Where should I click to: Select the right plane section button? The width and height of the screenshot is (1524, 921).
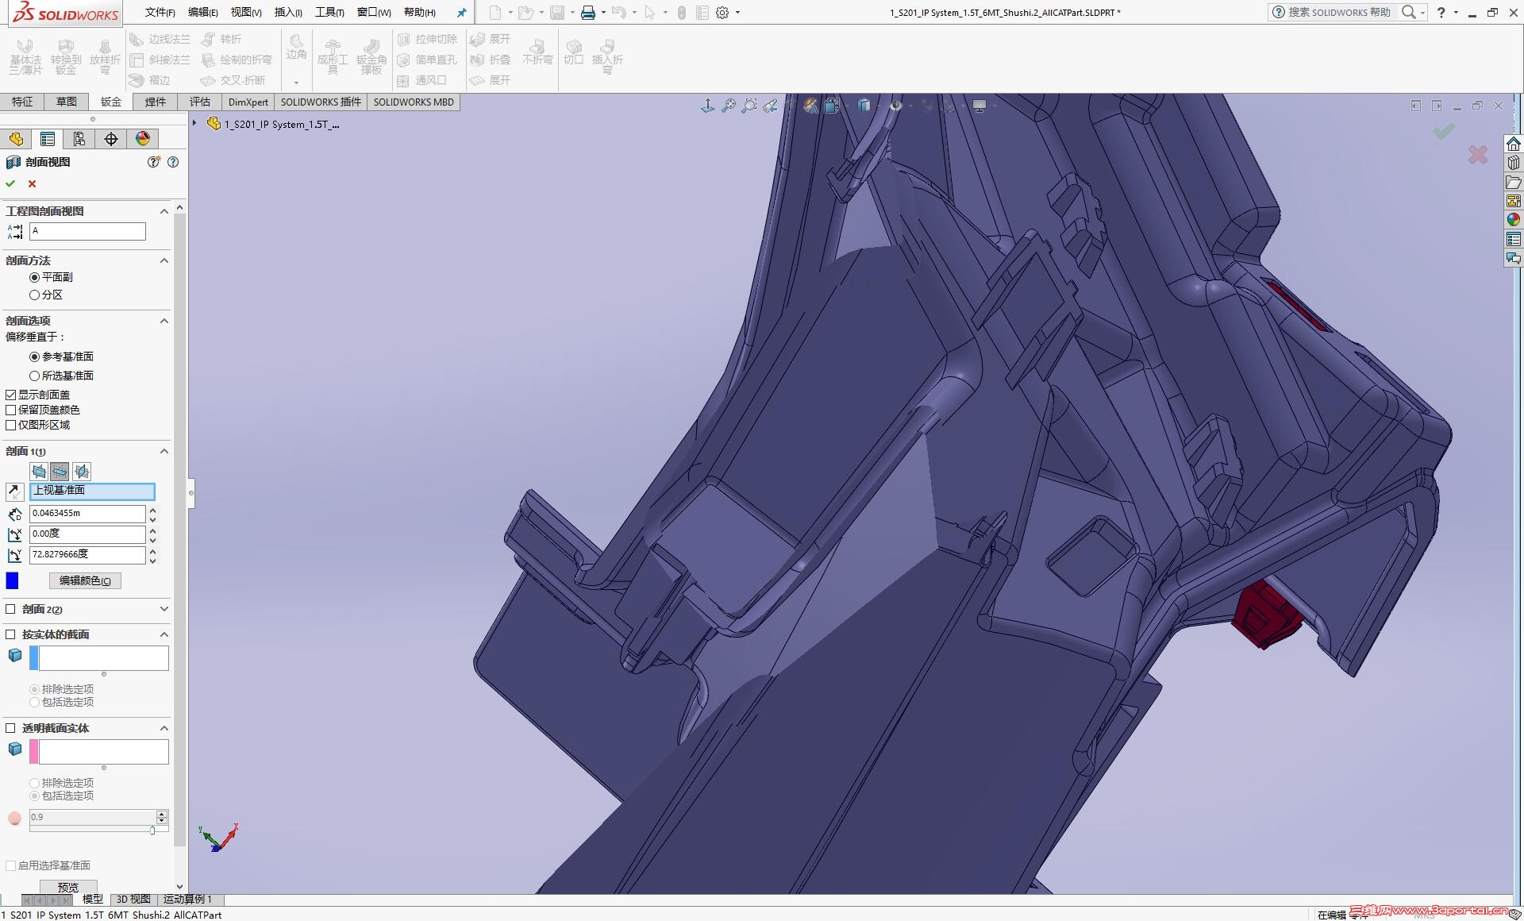[82, 471]
